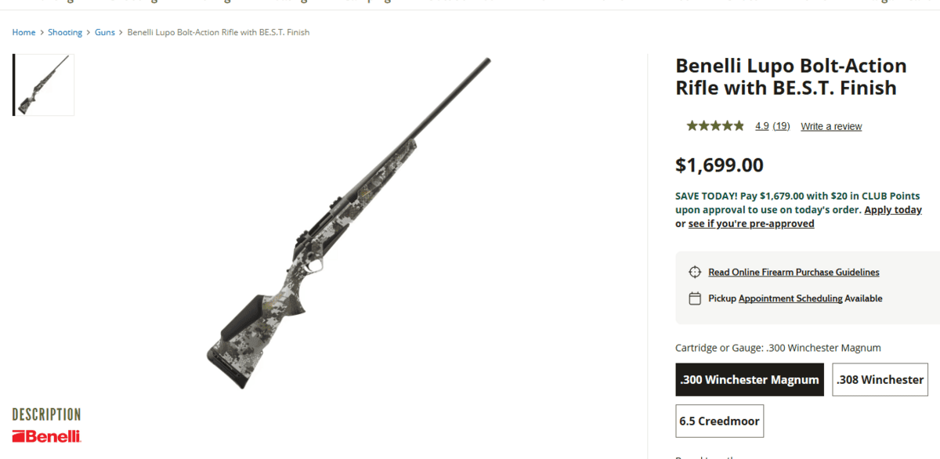The image size is (940, 459).
Task: Click Apply today for CLUB card
Action: click(893, 210)
